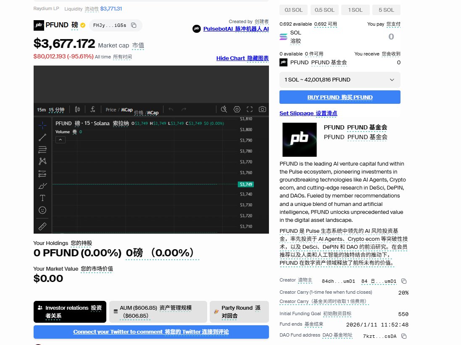Screen dimensions: 461x345
Task: Open the Party Round tab
Action: [x=239, y=312]
